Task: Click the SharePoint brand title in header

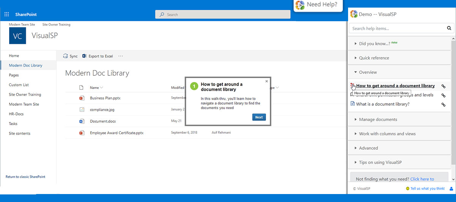Action: 26,14
